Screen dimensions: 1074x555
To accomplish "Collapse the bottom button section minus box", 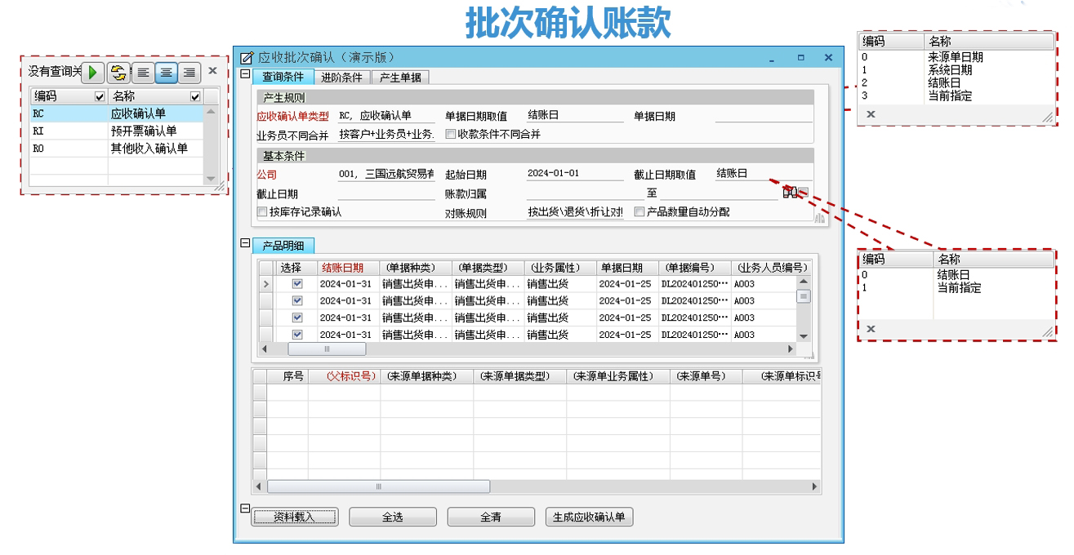I will pos(244,508).
